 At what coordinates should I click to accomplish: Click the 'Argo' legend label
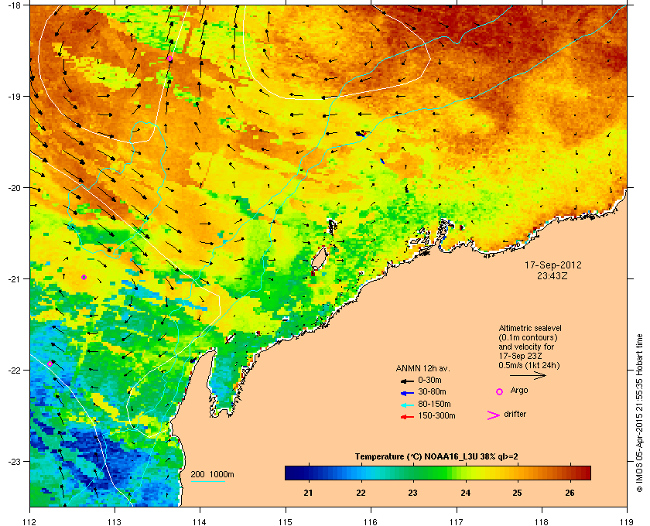(519, 391)
